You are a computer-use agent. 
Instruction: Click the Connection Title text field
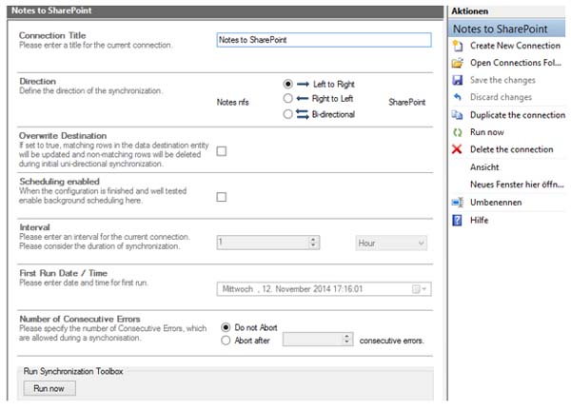(323, 40)
